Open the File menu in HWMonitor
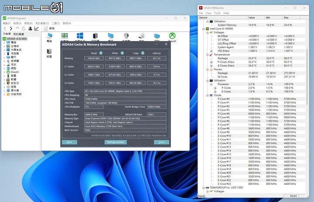The image size is (314, 202). tap(201, 13)
